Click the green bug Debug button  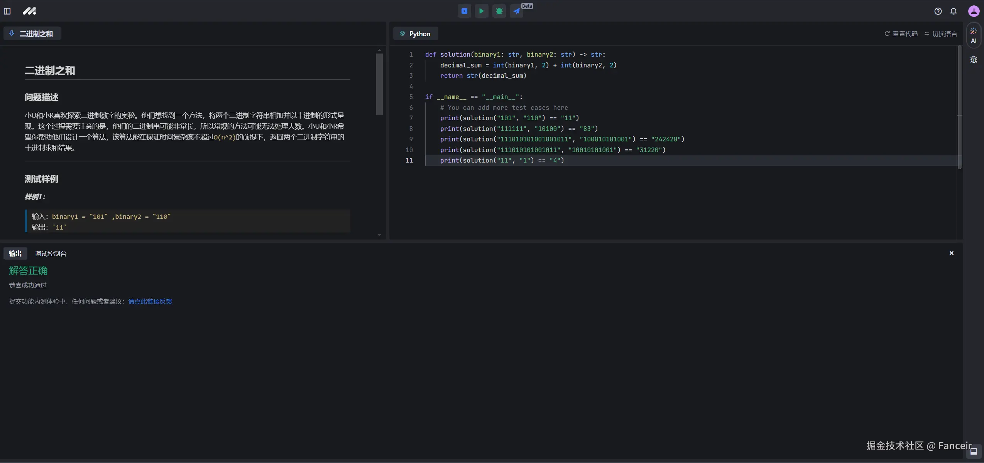499,11
